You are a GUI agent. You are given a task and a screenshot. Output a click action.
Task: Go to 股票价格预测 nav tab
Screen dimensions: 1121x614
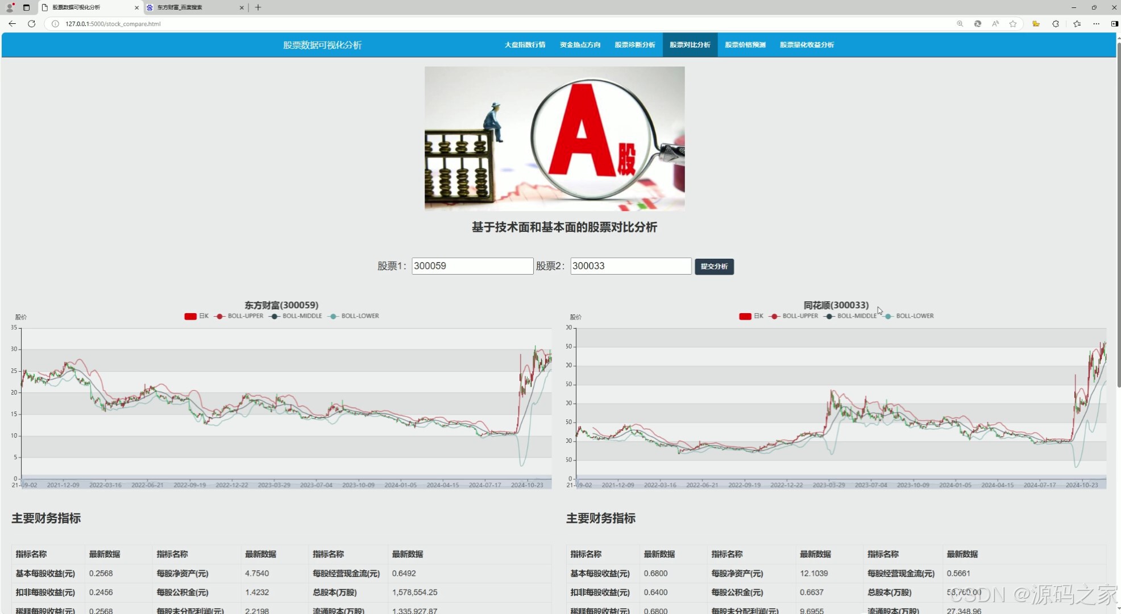click(745, 45)
